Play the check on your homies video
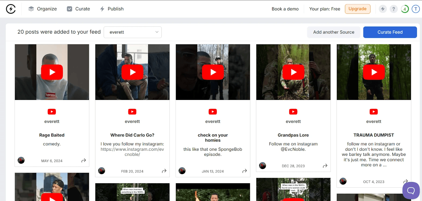The height and width of the screenshot is (201, 422). 213,72
